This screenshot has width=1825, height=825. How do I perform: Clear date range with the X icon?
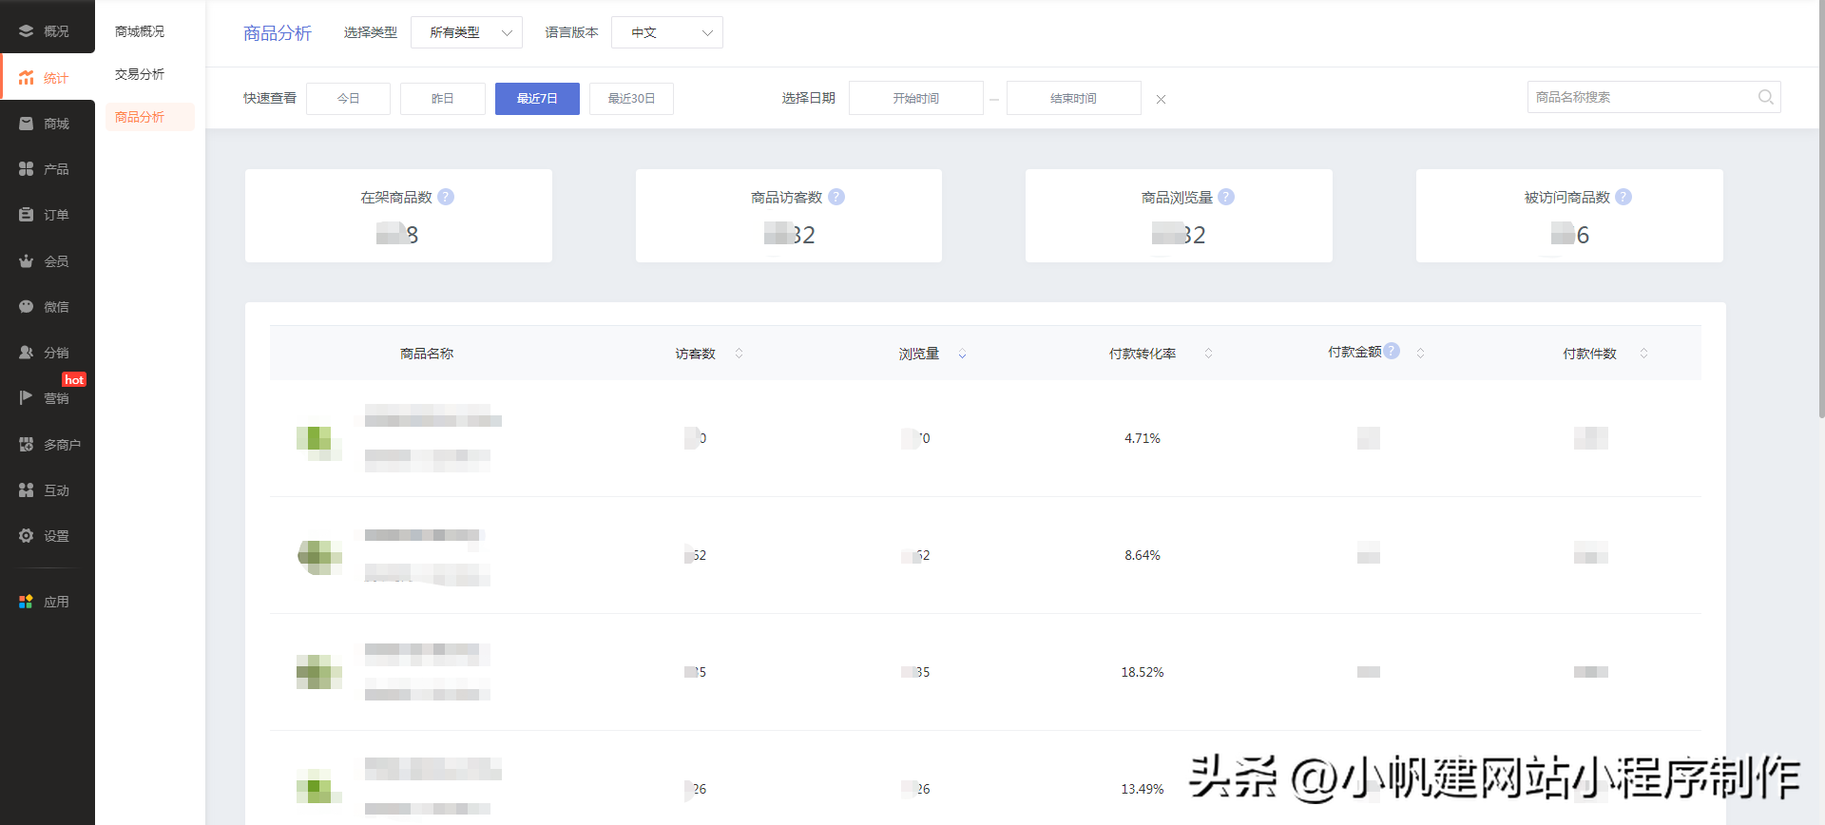click(x=1161, y=99)
